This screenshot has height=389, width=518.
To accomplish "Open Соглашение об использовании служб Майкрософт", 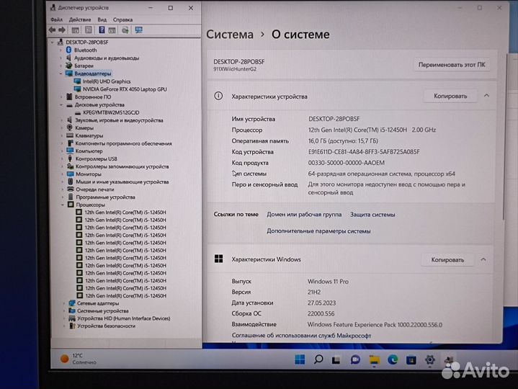I will (x=301, y=336).
